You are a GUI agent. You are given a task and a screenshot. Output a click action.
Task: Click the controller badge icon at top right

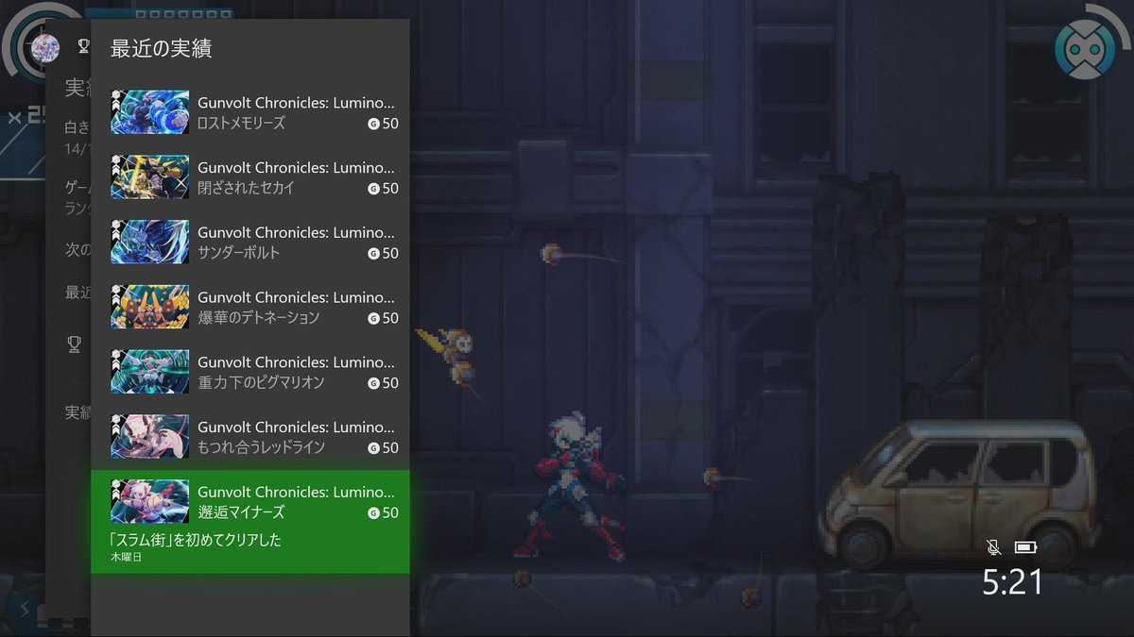tap(1084, 48)
